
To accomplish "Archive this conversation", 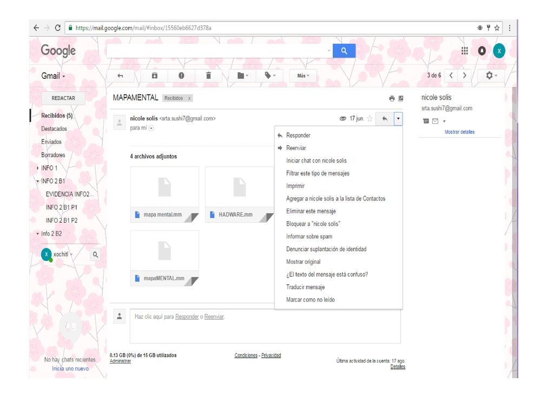I will pos(154,76).
